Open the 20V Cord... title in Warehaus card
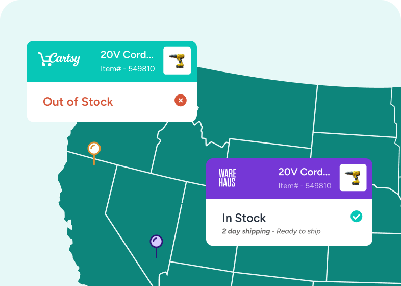Screen dimensions: 401x286 304,172
